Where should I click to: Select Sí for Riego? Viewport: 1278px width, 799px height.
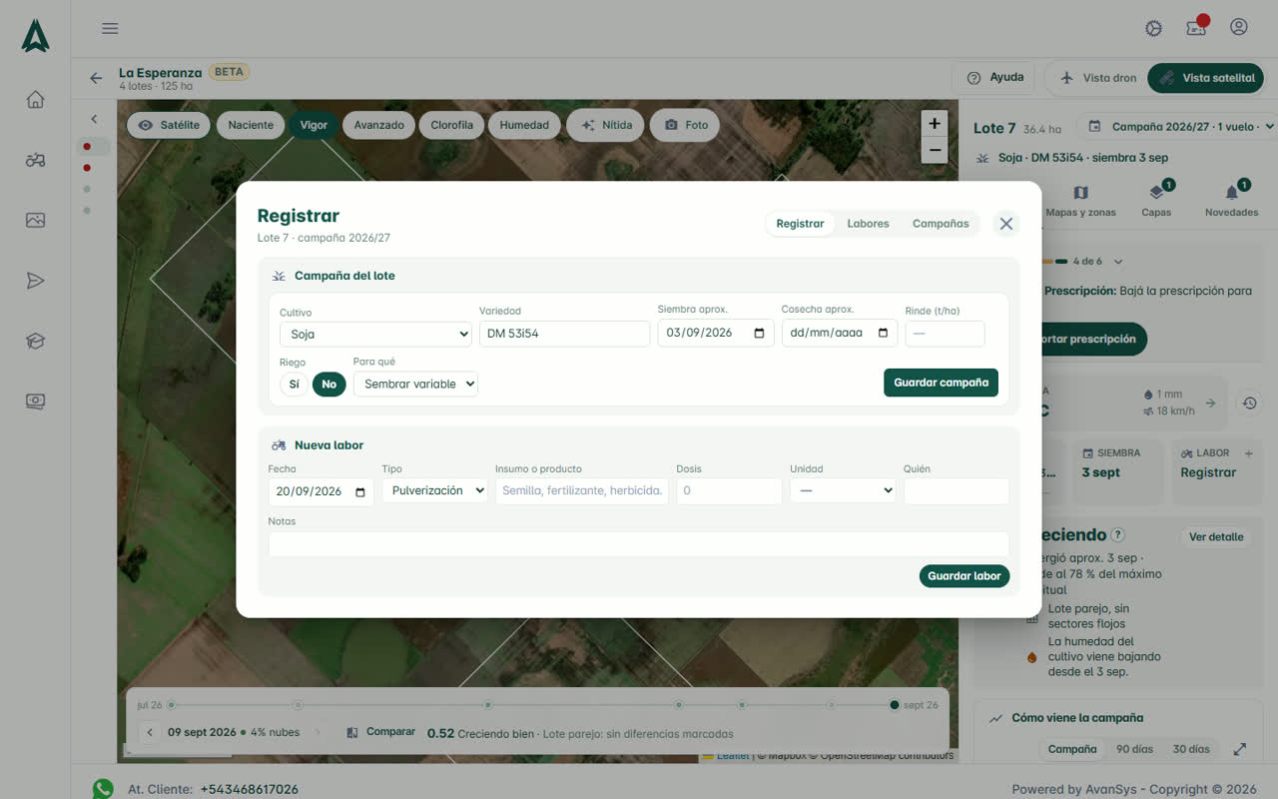[294, 385]
